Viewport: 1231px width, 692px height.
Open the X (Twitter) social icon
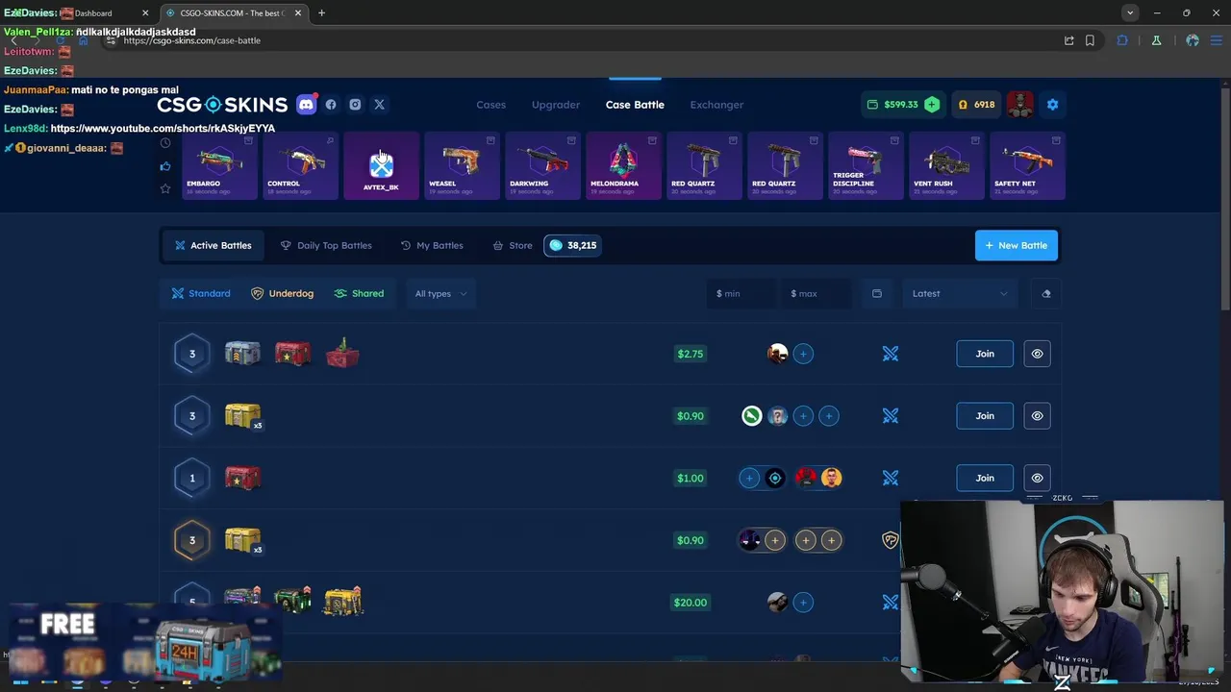[379, 105]
